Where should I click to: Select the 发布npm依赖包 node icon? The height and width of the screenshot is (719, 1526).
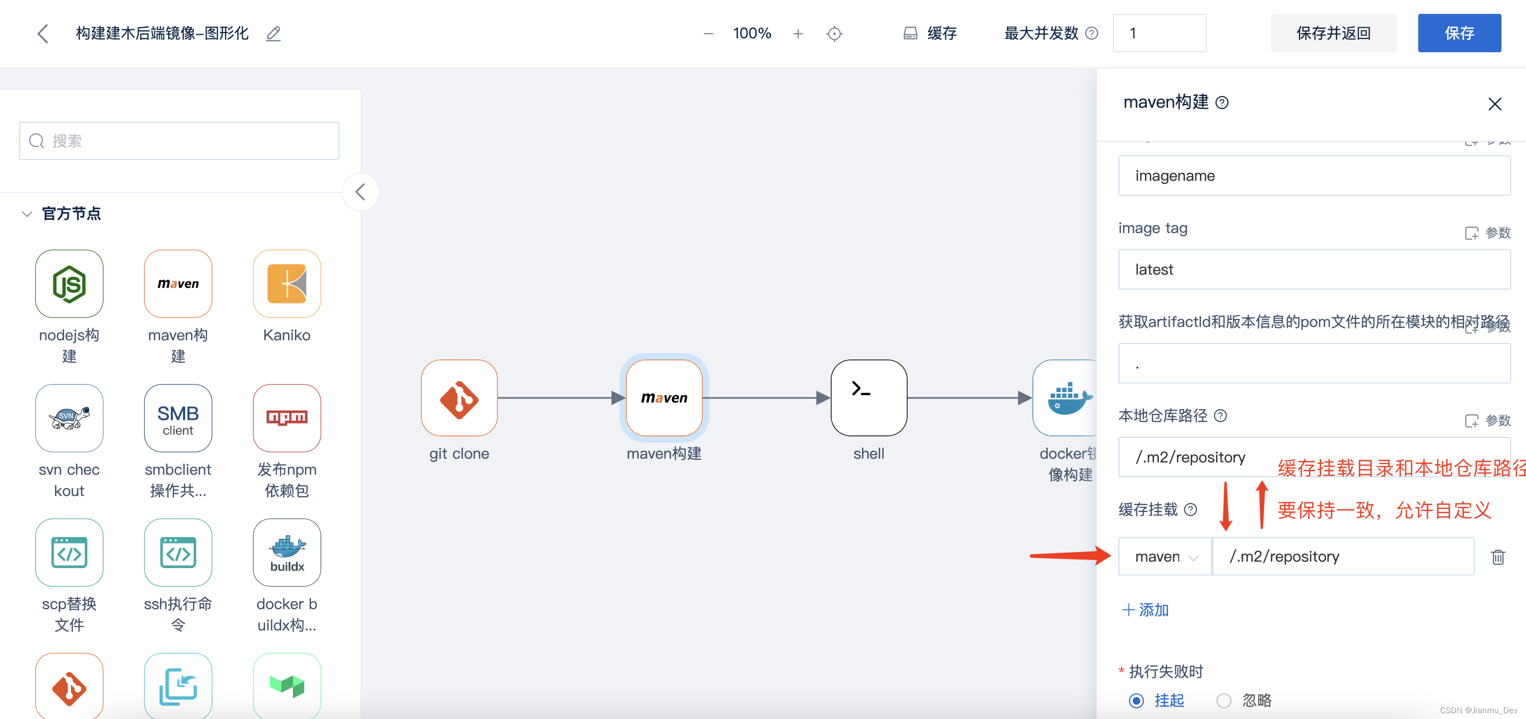[x=287, y=418]
